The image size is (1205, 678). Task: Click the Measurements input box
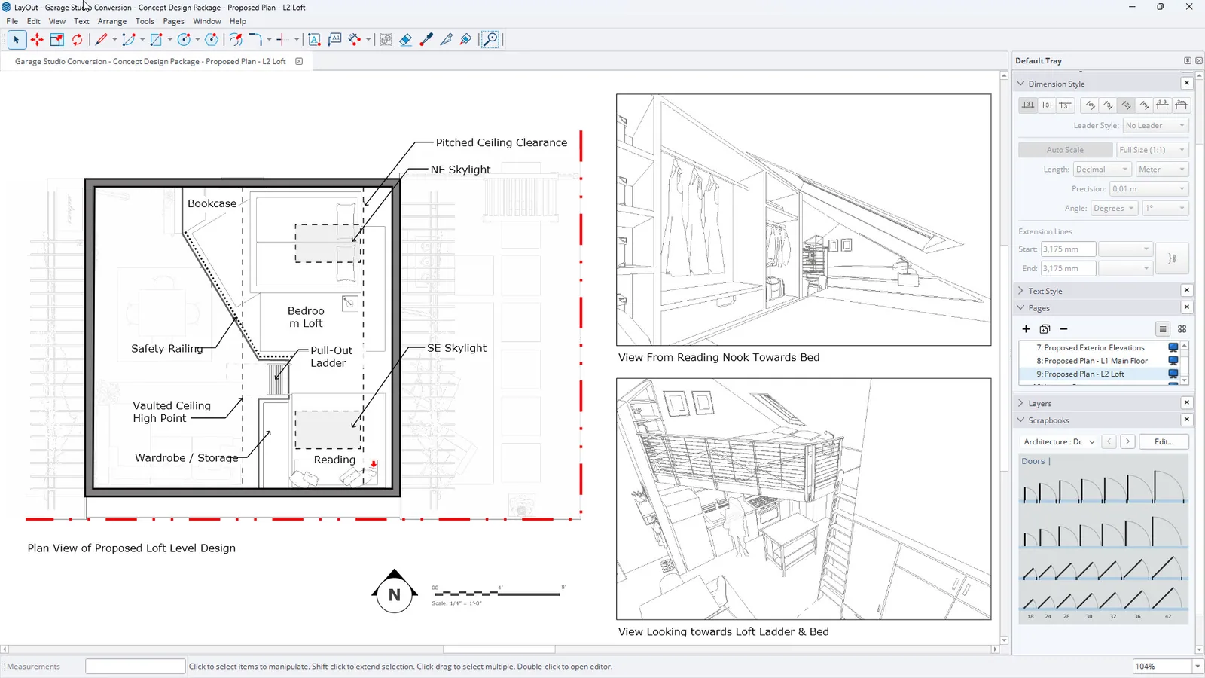135,667
